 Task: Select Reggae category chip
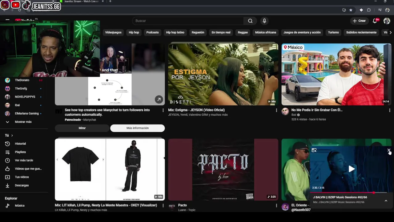(x=243, y=32)
